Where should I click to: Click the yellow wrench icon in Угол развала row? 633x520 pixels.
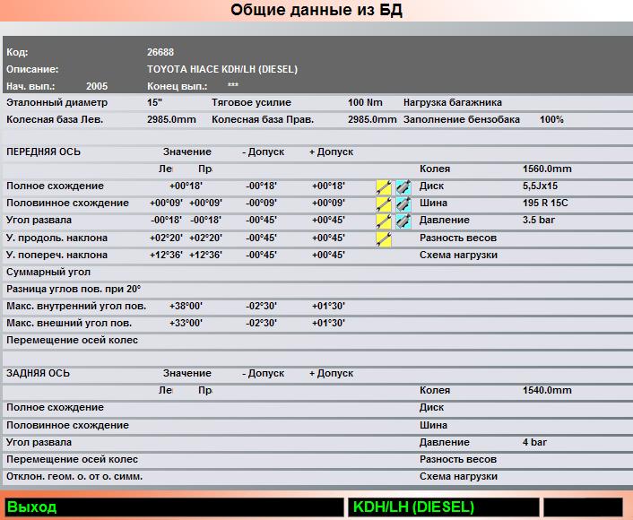tap(384, 221)
